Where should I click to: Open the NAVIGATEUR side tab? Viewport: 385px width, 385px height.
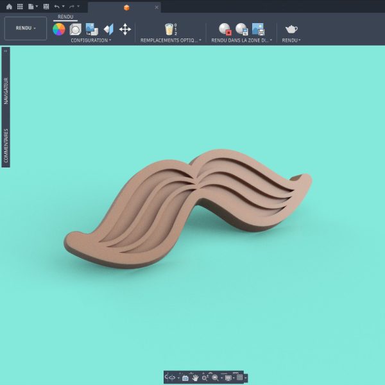pyautogui.click(x=6, y=91)
